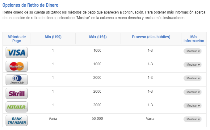Show more information for MasterCard
The height and width of the screenshot is (130, 210).
(x=192, y=65)
